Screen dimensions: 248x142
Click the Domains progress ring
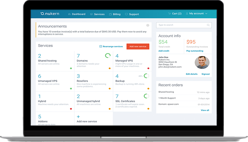pyautogui.click(x=108, y=56)
